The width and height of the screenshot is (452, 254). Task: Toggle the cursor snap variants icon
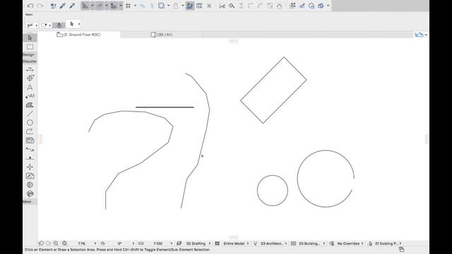[x=114, y=6]
